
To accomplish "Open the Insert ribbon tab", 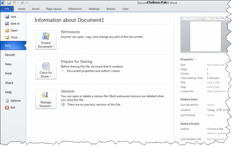I will pos(35,9).
